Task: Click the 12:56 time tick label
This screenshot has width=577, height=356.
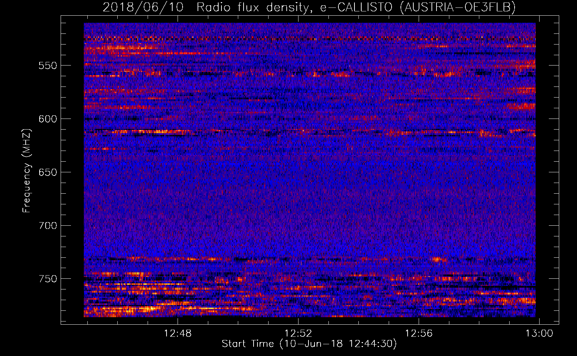Action: coord(419,334)
